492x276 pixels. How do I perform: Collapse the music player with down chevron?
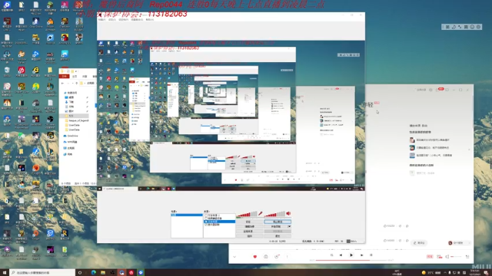pyautogui.click(x=234, y=257)
